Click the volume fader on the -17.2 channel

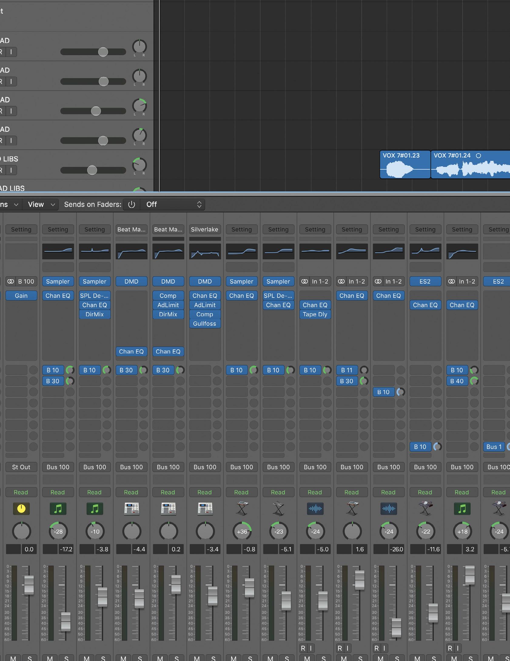[66, 621]
